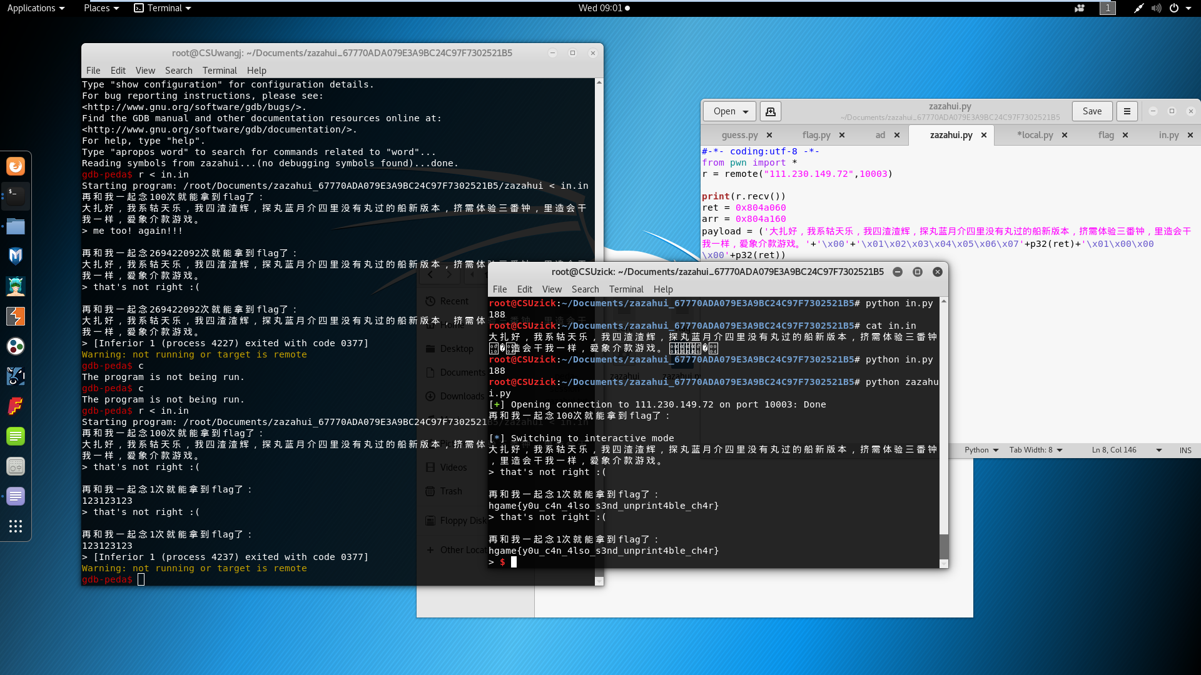Screen dimensions: 1201x675
Task: Close the *local.py tab
Action: click(x=1065, y=135)
